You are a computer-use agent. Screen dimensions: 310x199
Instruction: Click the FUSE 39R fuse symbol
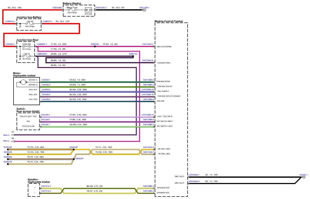click(x=27, y=46)
